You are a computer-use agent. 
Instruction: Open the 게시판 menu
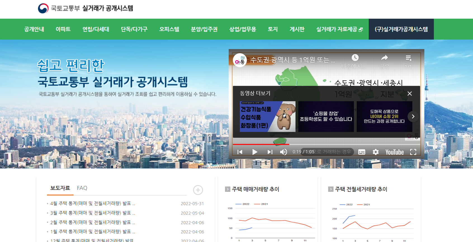click(297, 29)
